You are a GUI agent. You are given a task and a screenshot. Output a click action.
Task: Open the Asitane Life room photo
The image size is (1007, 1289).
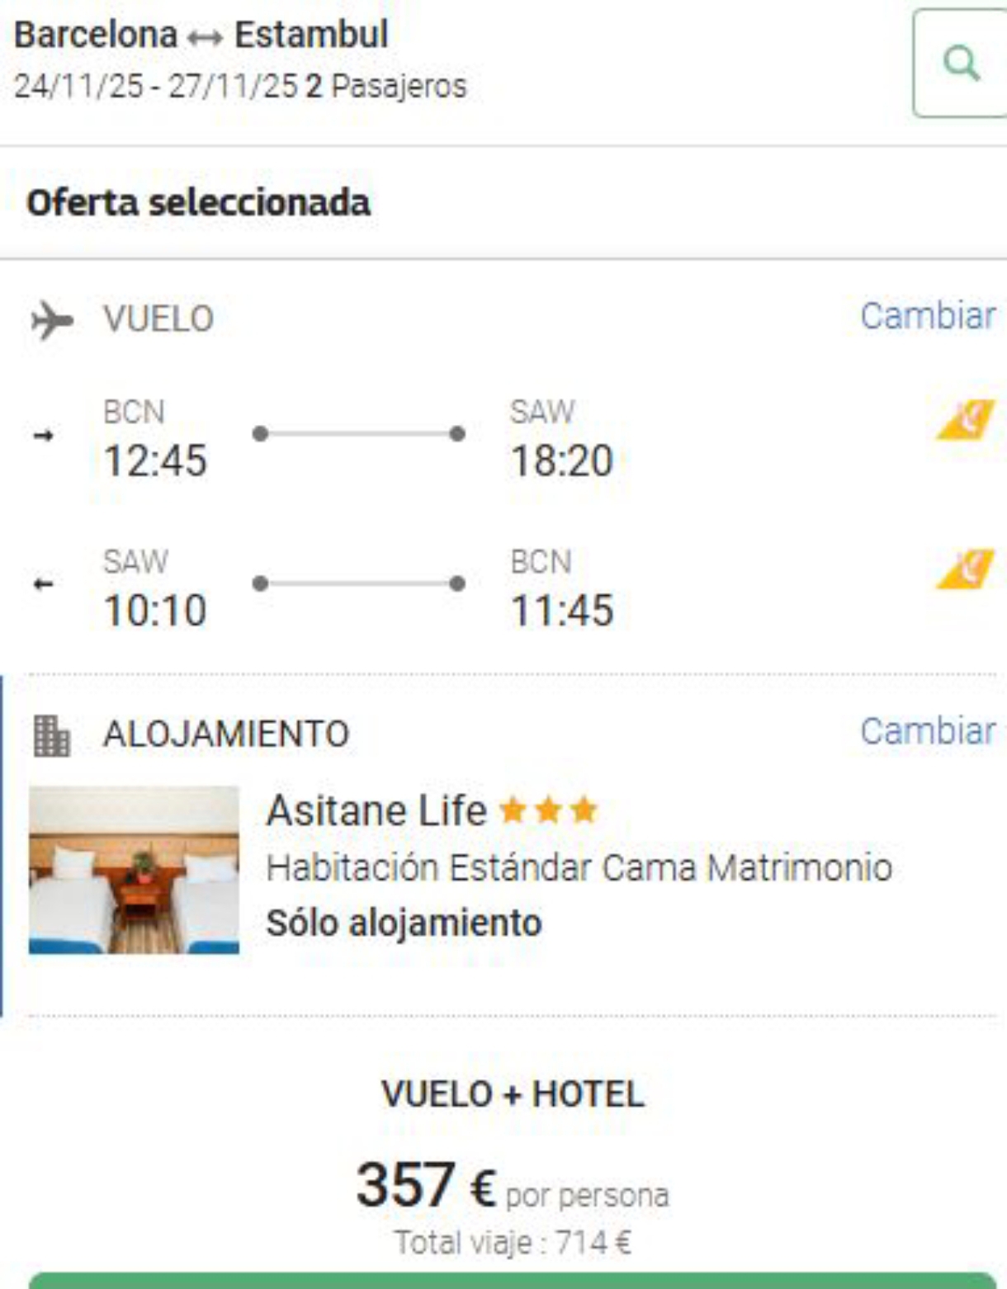click(134, 870)
